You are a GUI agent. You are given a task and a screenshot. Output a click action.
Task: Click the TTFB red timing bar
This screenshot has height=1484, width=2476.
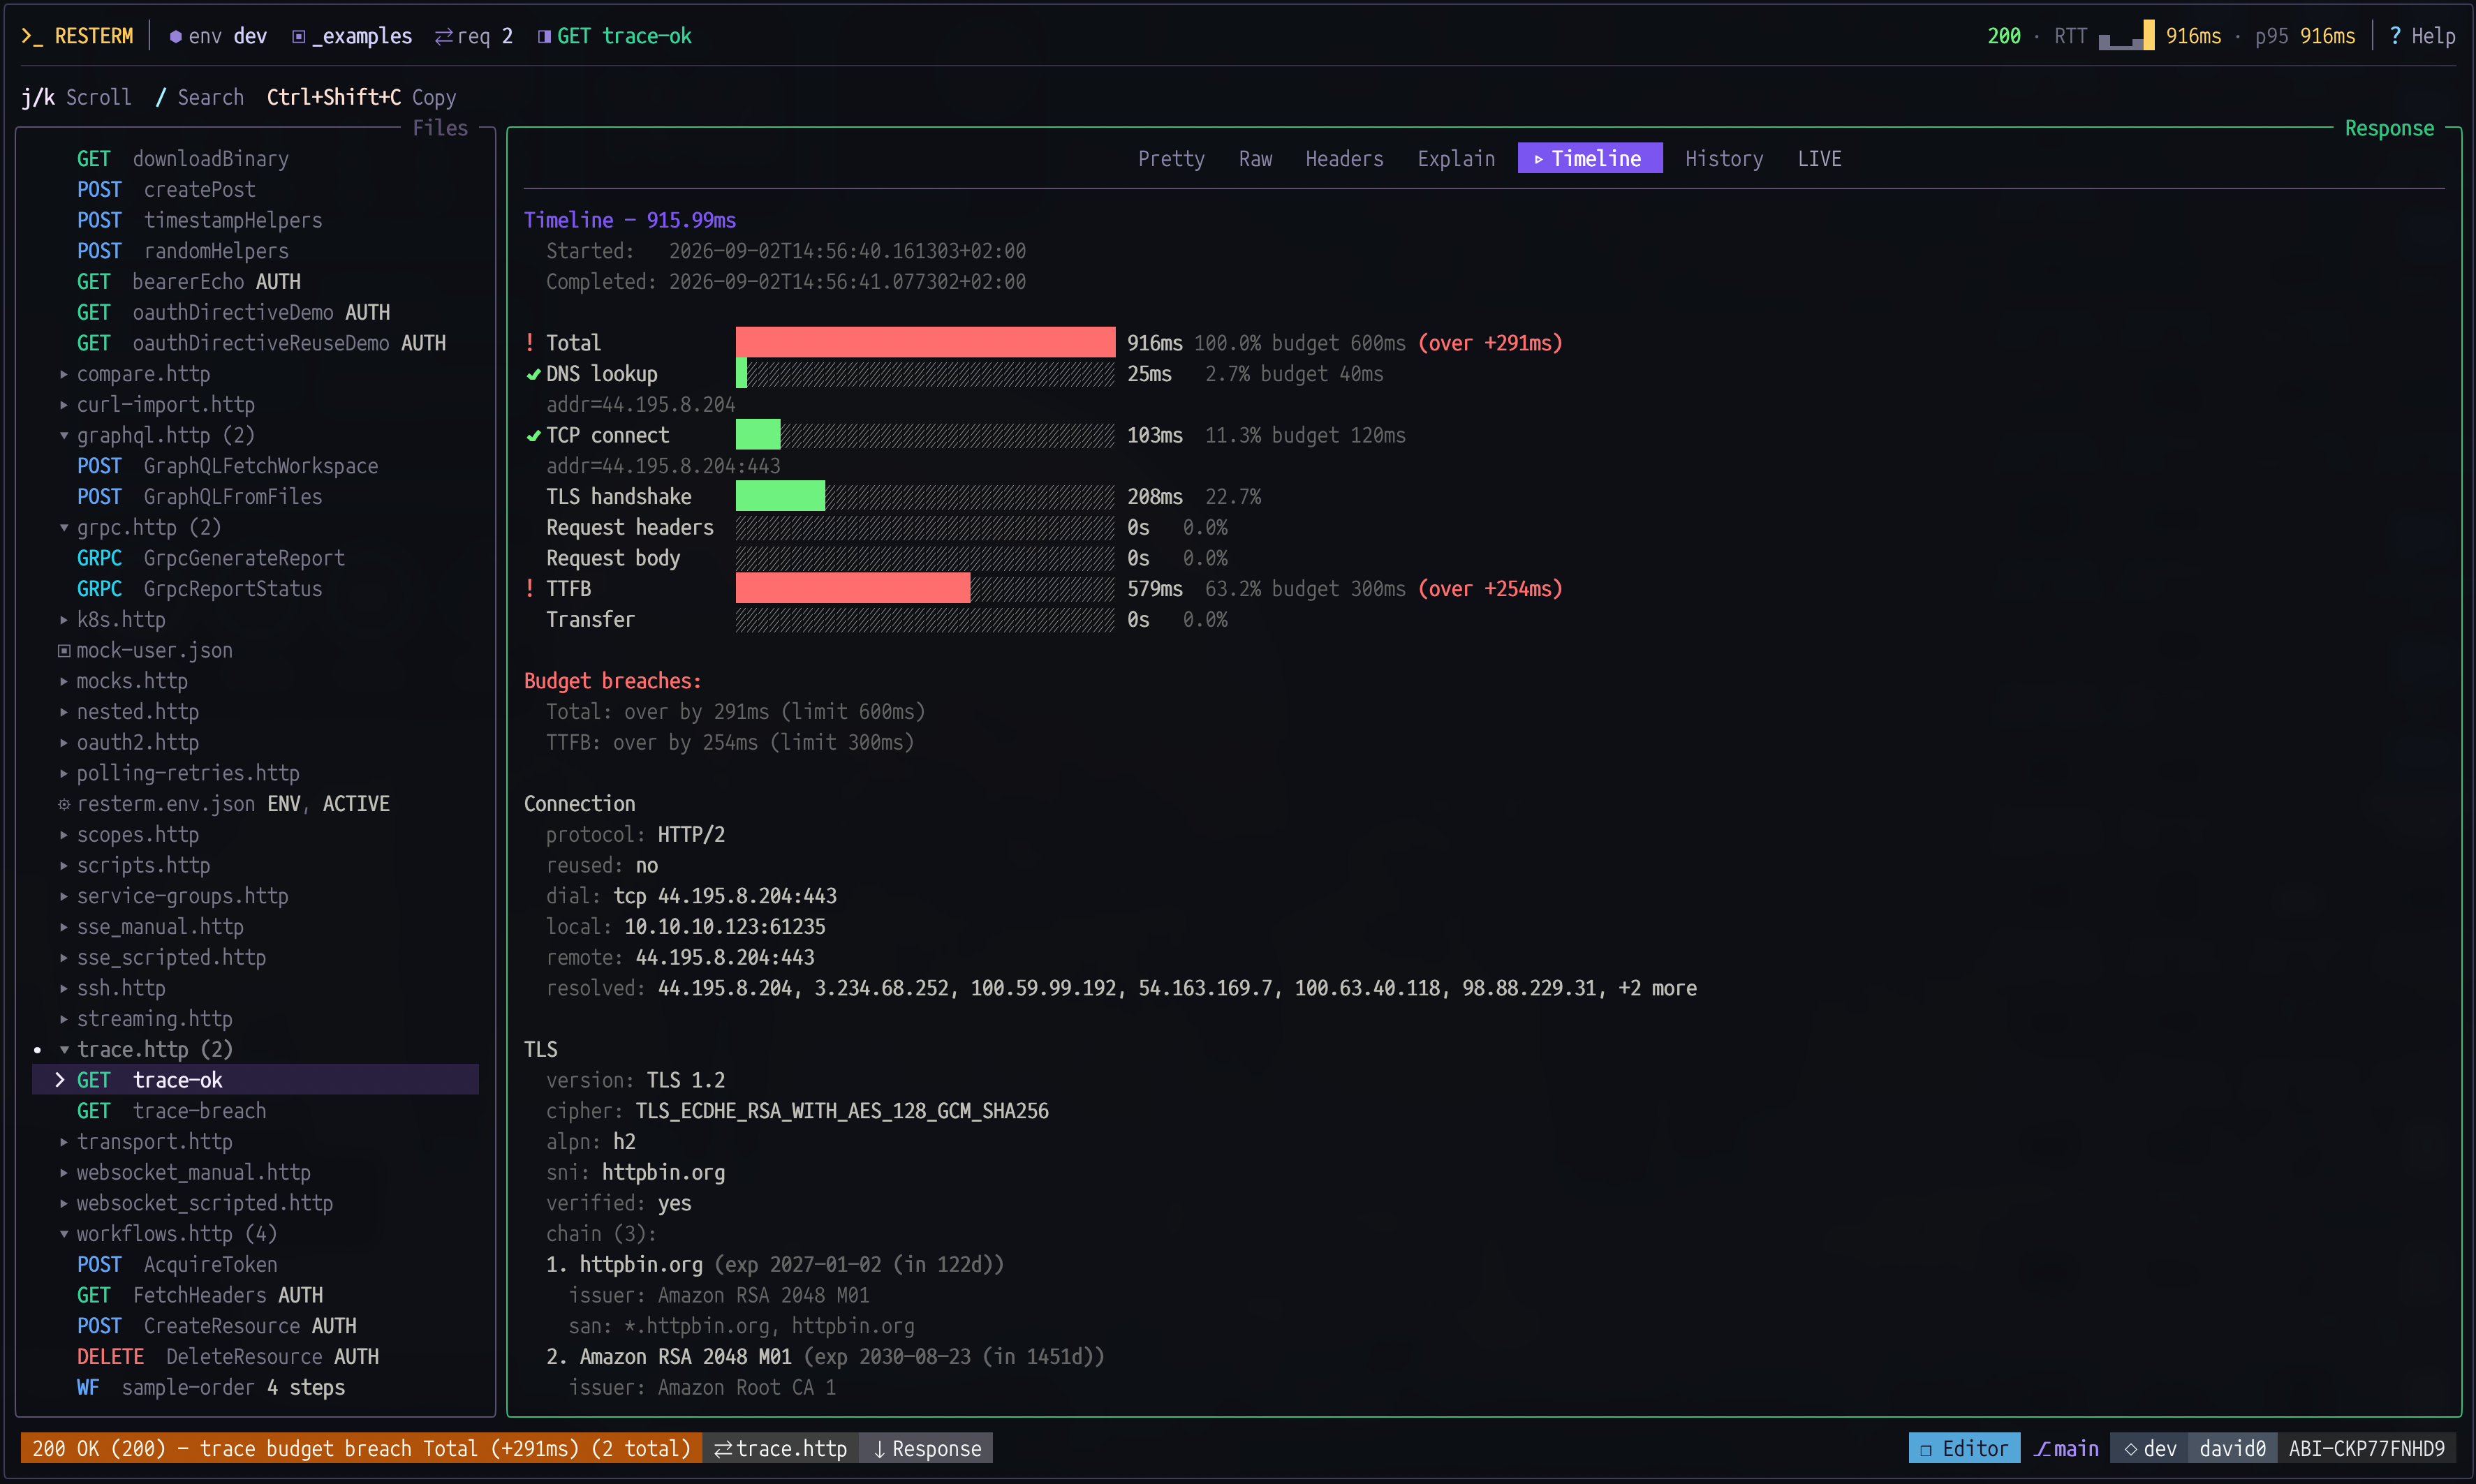tap(852, 589)
